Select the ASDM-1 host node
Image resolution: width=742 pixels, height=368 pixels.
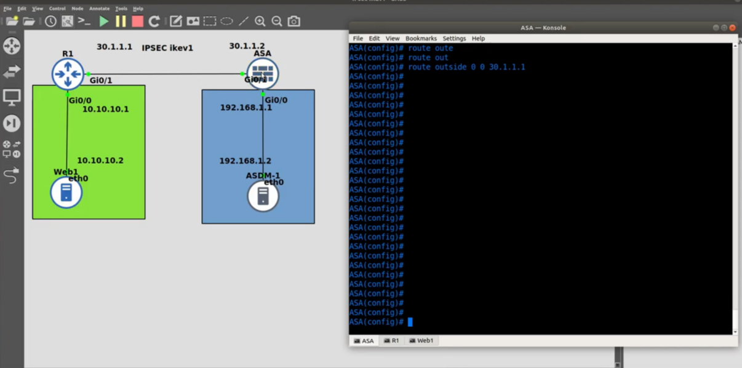click(x=263, y=196)
